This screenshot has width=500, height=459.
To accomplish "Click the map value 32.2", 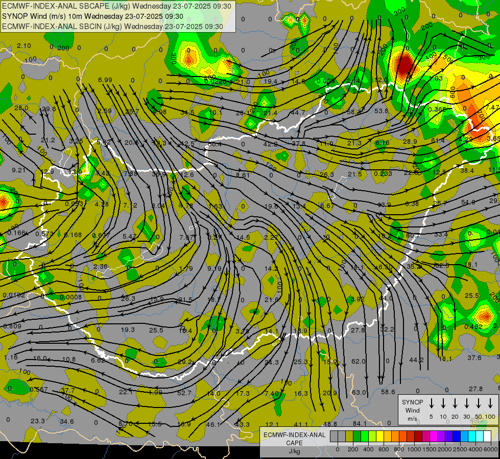I will [x=387, y=329].
